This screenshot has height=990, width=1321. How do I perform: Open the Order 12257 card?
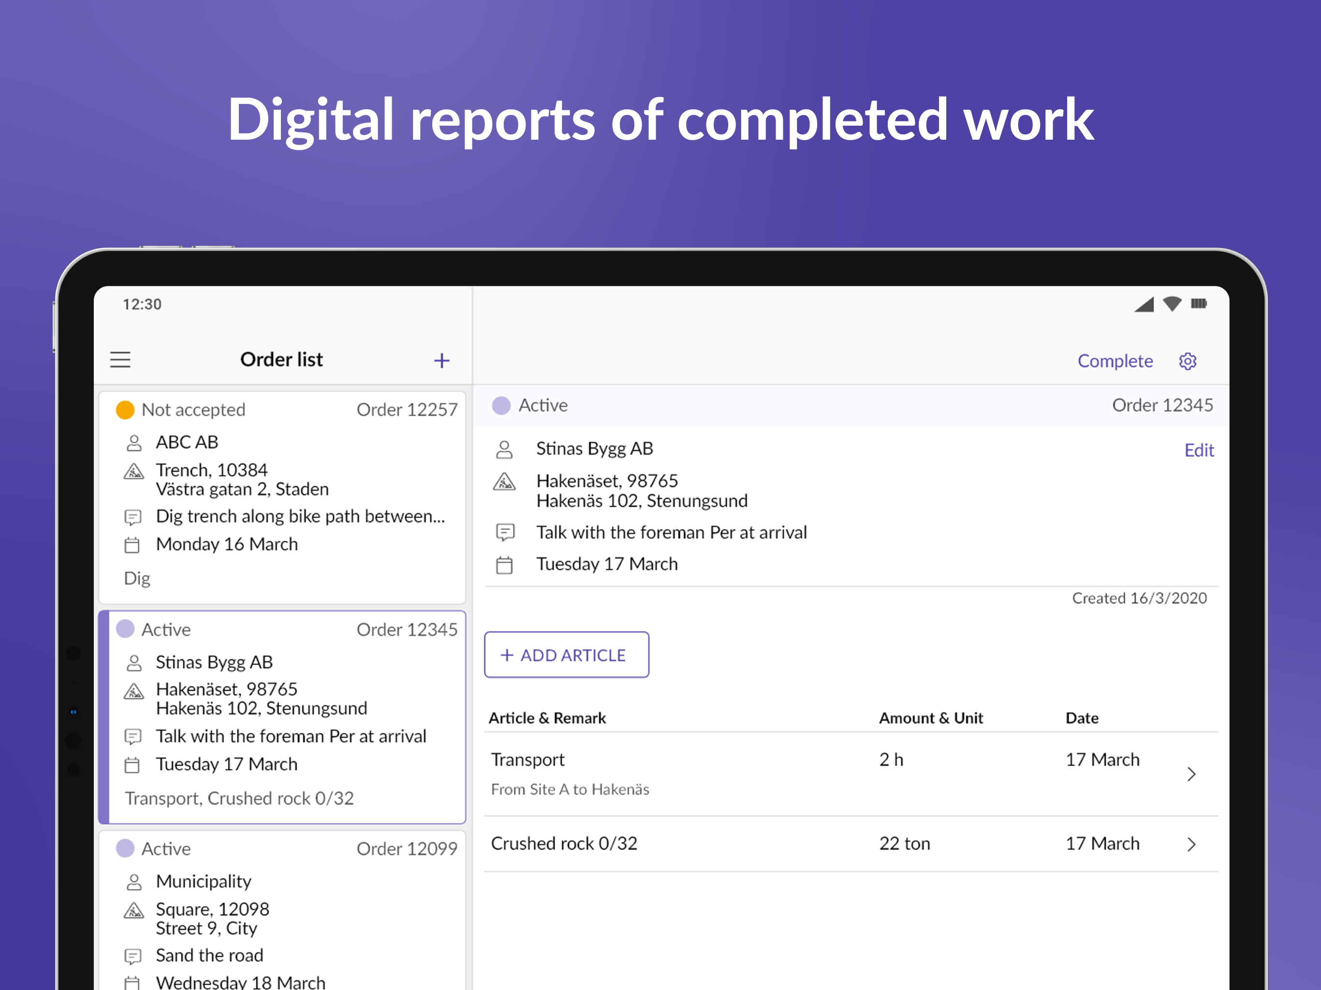[x=282, y=497]
